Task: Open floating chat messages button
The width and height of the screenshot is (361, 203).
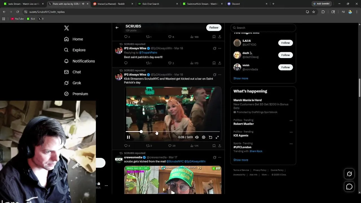Action: point(349,187)
